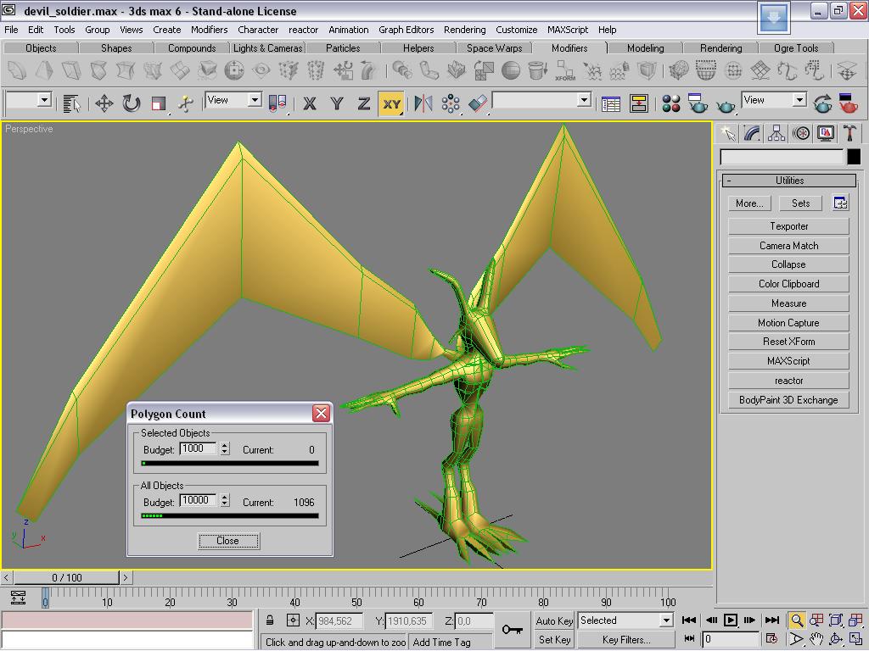869x651 pixels.
Task: Open the Create command panel tab
Action: [727, 133]
